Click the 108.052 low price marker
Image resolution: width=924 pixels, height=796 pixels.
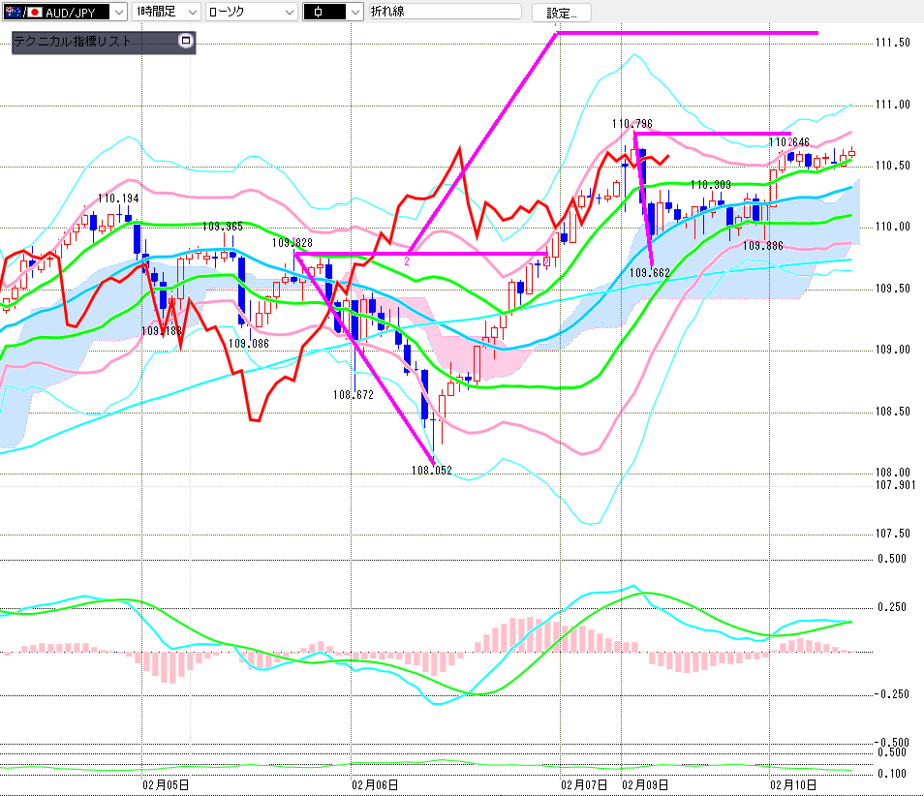432,470
